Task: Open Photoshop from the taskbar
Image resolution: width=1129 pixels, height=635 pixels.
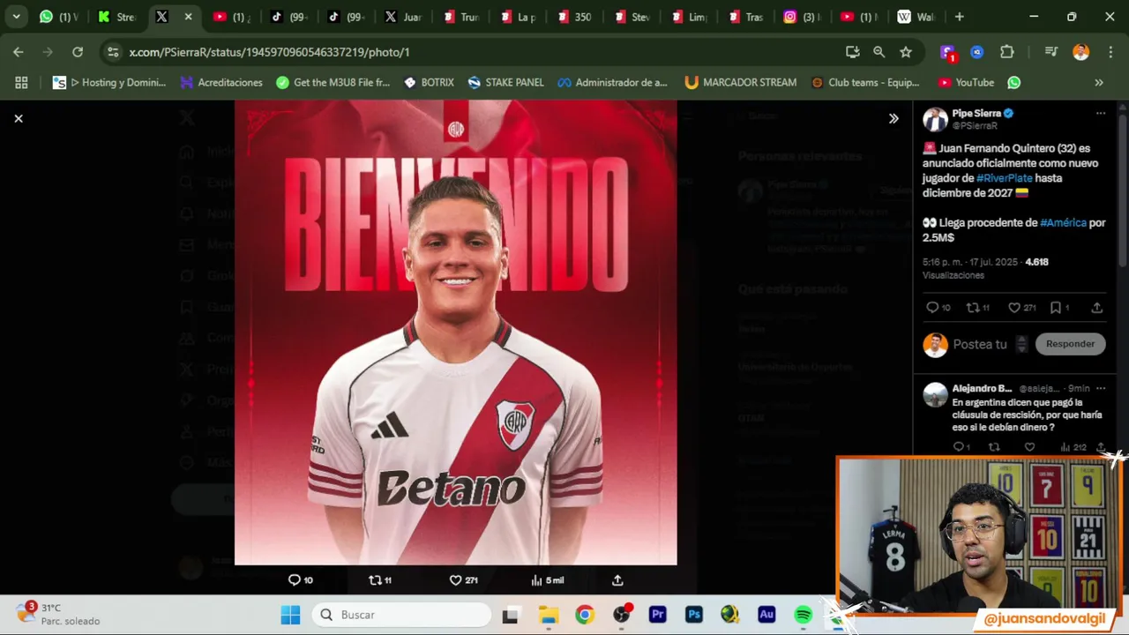Action: coord(693,615)
